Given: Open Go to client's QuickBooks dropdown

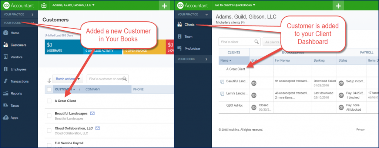Looking at the screenshot, I should click(x=235, y=5).
